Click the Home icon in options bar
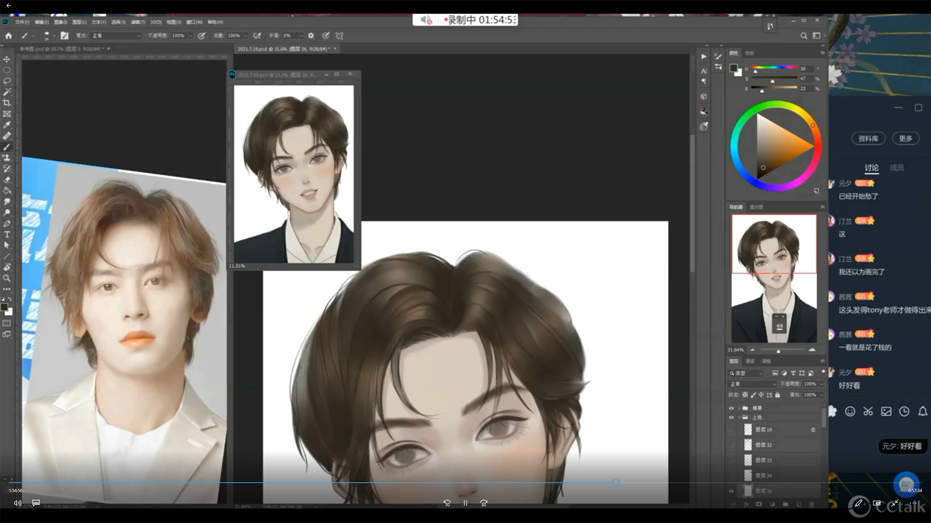Image resolution: width=931 pixels, height=523 pixels. pyautogui.click(x=8, y=36)
